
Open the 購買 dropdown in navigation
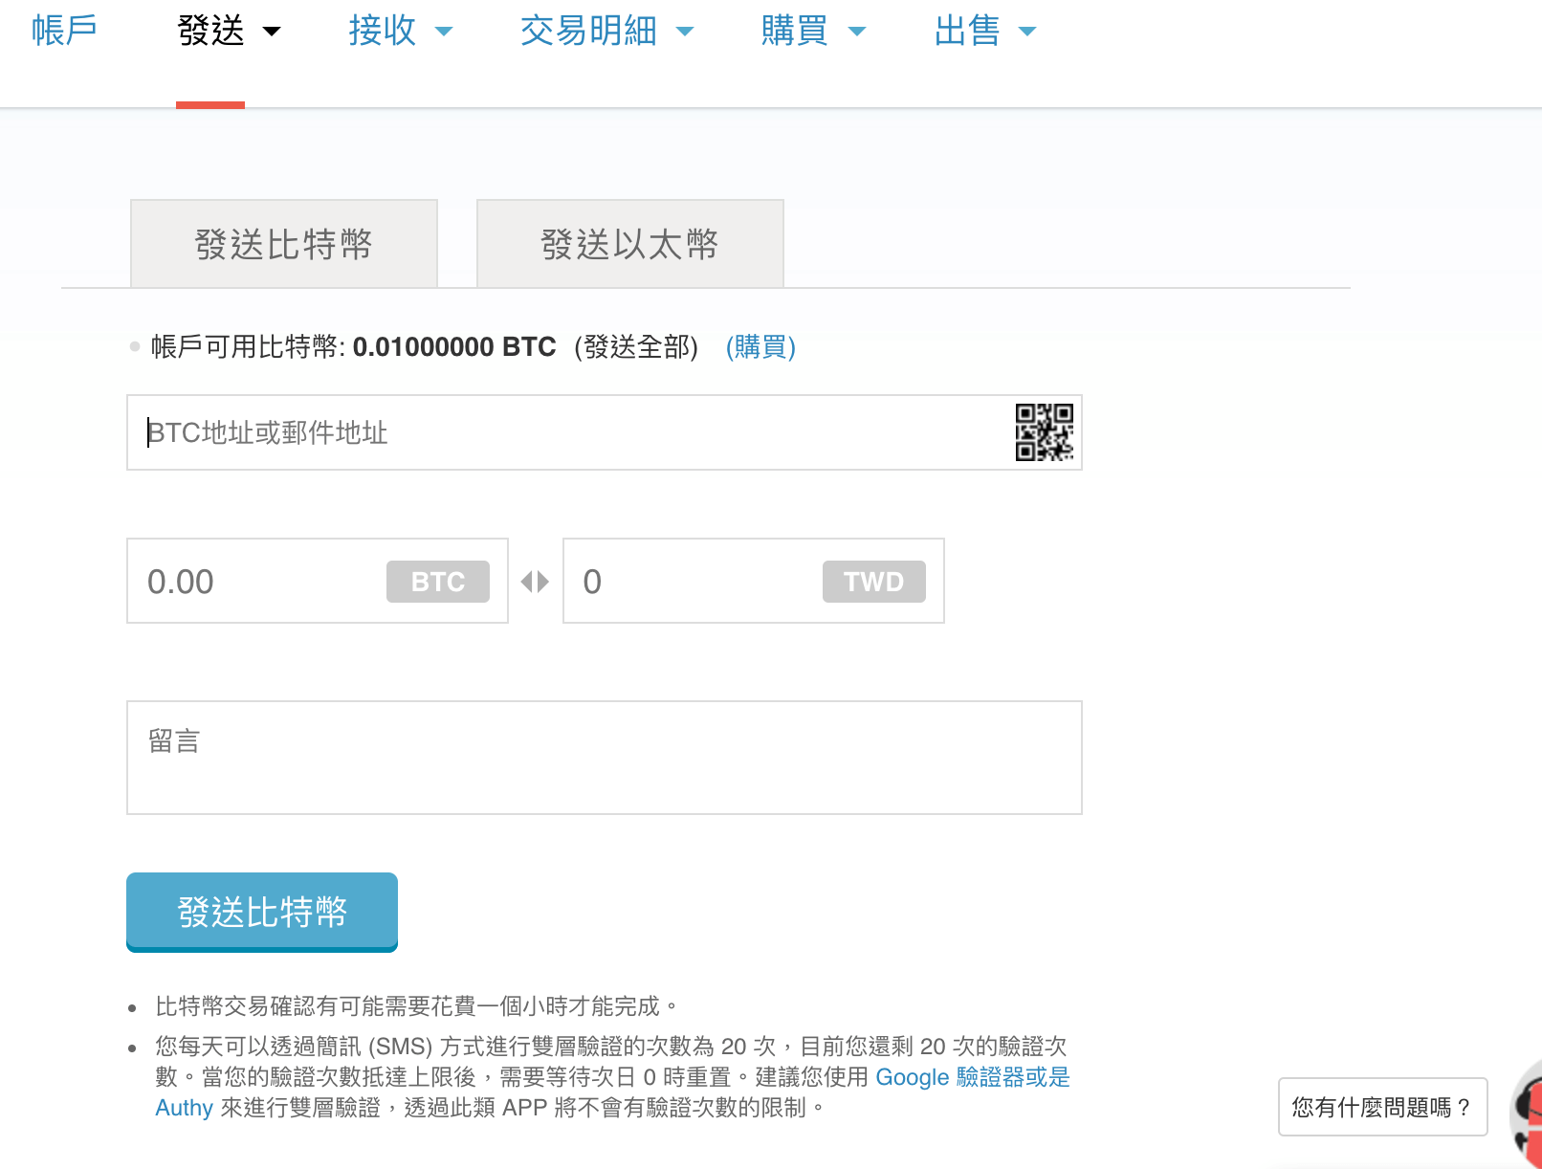[812, 32]
